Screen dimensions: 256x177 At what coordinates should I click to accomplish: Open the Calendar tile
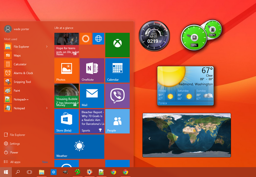click(118, 70)
